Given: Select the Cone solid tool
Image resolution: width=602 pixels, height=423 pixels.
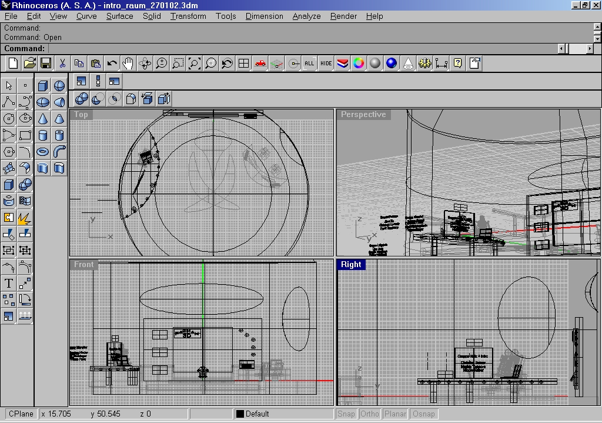Looking at the screenshot, I should coord(43,119).
